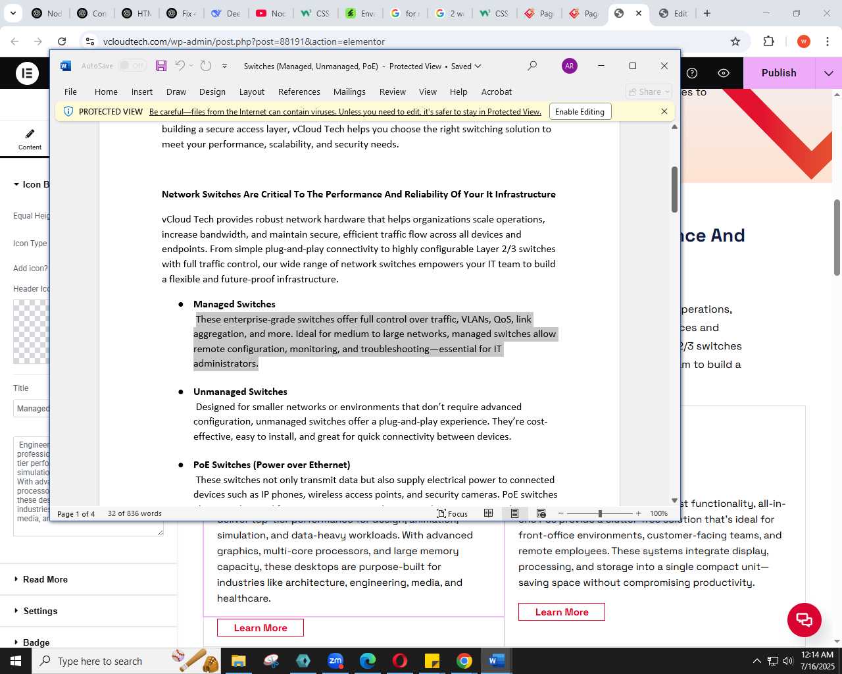Switch to the Home ribbon tab

(x=106, y=91)
